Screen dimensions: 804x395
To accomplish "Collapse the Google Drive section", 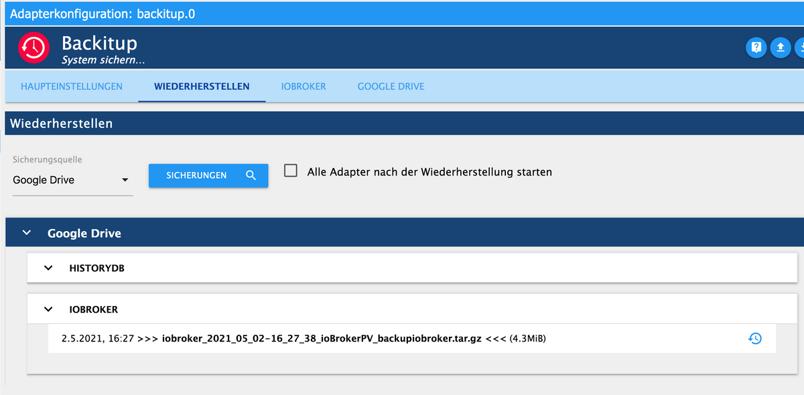I will click(x=27, y=233).
